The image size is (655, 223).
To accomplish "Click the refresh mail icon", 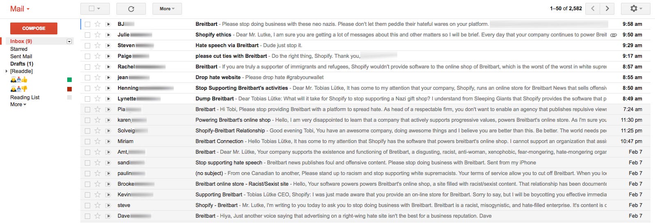I will point(131,9).
